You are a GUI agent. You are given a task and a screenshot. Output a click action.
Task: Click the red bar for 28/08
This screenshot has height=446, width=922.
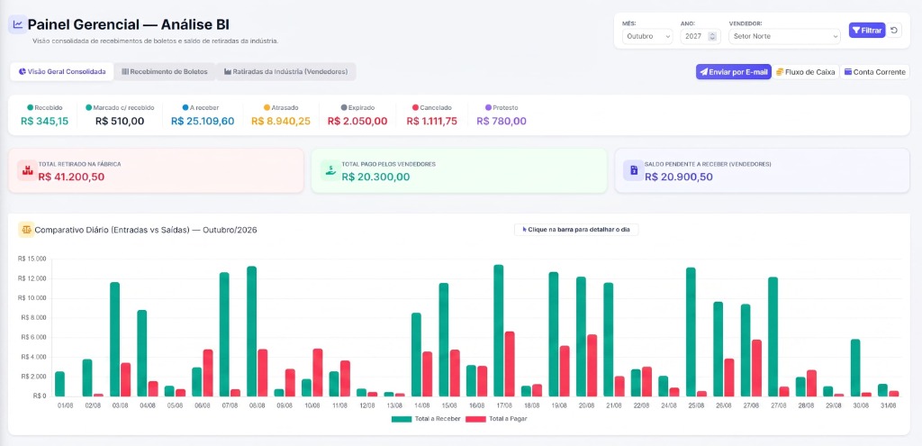pos(811,383)
